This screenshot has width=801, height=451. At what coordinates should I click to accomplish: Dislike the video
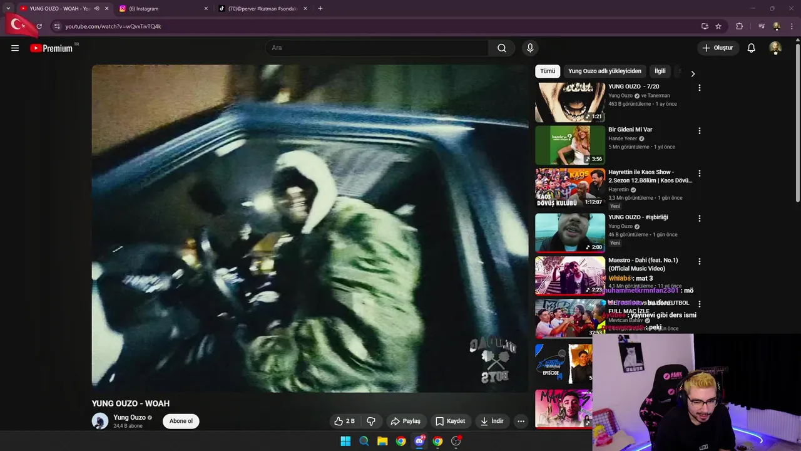click(x=371, y=421)
